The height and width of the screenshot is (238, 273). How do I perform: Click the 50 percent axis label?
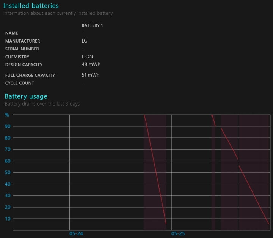7,173
